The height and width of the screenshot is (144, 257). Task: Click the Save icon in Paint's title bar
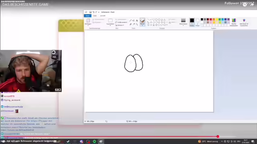[90, 12]
